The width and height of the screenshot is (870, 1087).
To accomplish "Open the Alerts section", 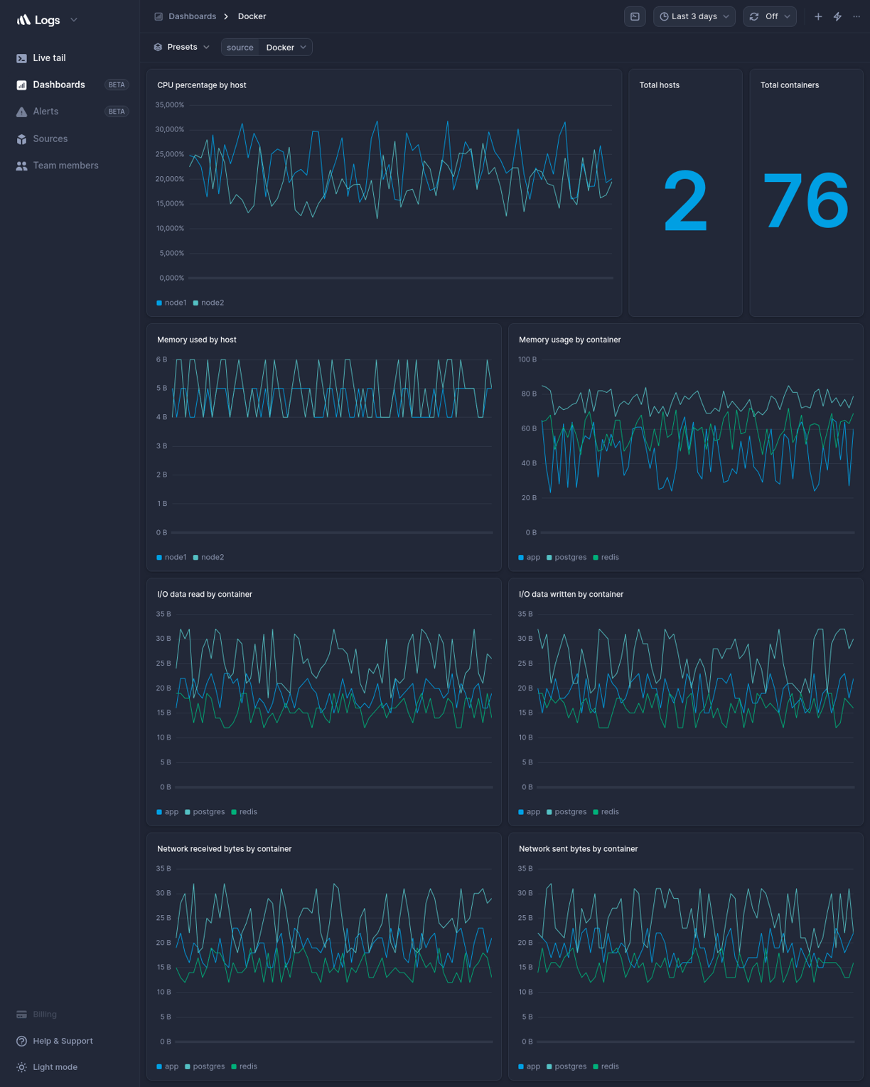I will click(45, 111).
